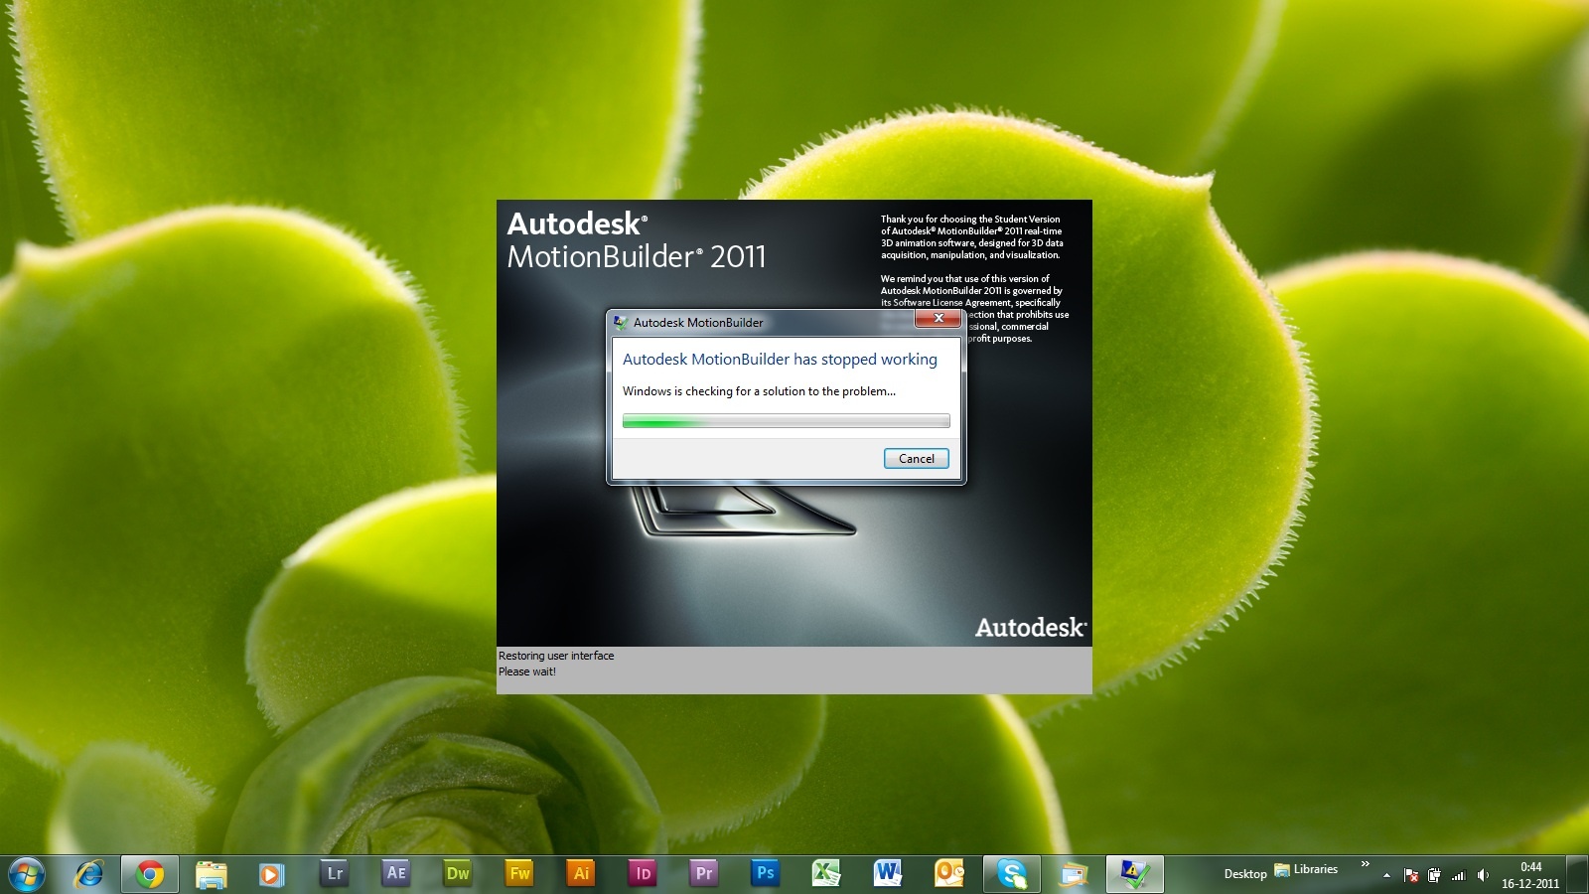Launch Adobe Illustrator from the taskbar
Screen dimensions: 1589x894
click(x=581, y=874)
